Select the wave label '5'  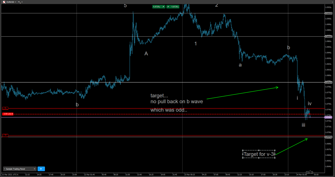(x=125, y=5)
